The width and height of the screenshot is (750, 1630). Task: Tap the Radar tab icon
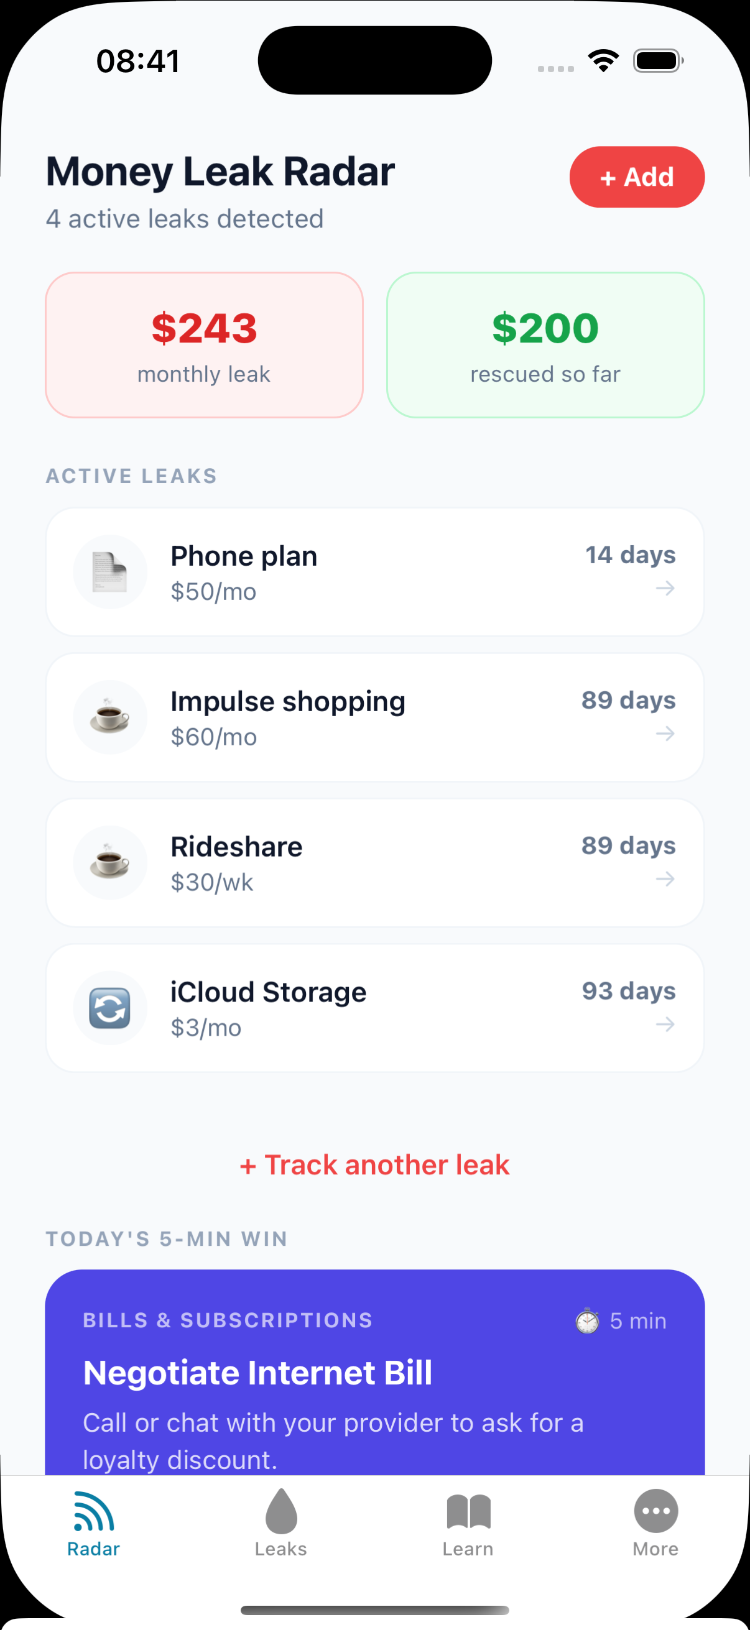pos(94,1511)
